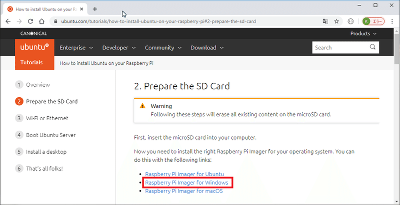400x205 pixels.
Task: Reload the page with the refresh icon
Action: tap(30, 21)
